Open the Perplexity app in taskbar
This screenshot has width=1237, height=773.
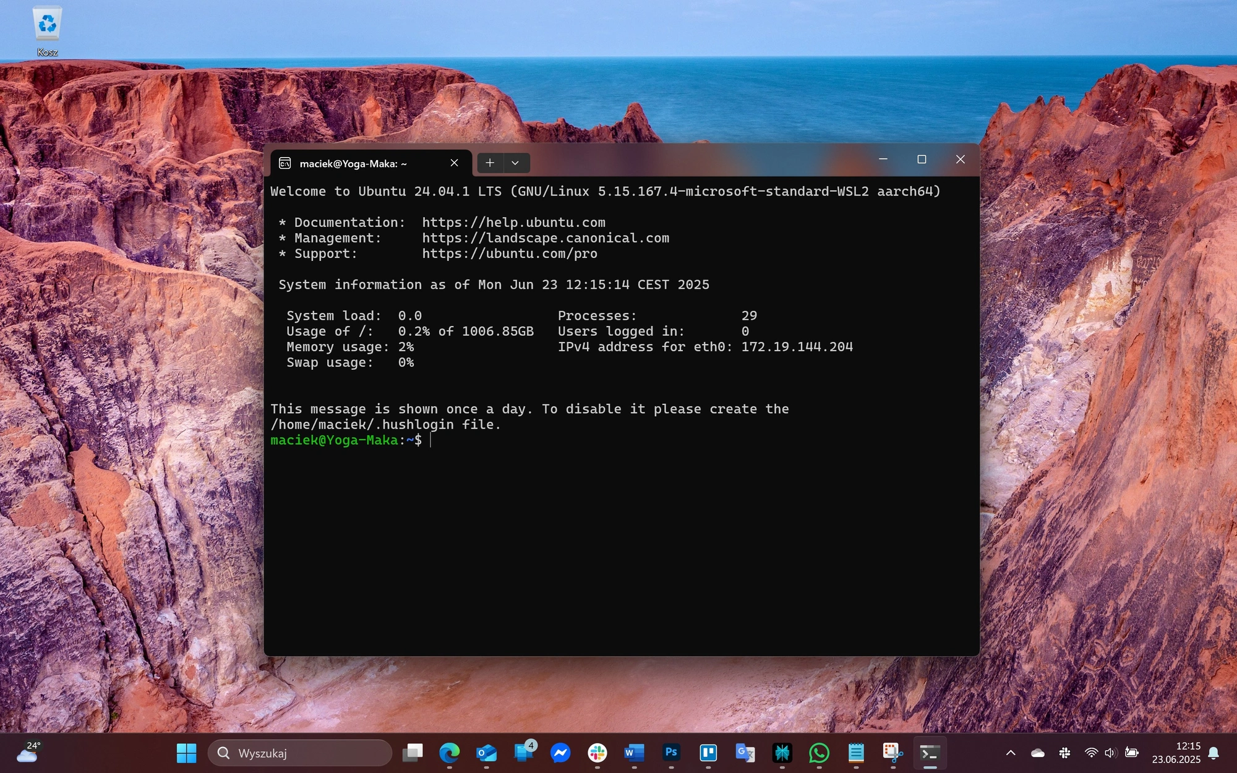coord(782,753)
